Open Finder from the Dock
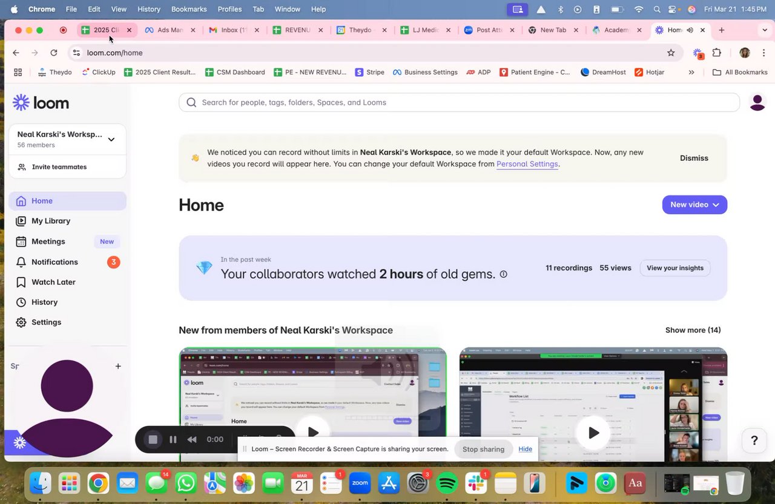The image size is (775, 504). tap(41, 483)
